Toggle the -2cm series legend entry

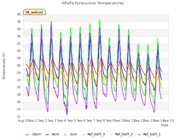(70, 134)
